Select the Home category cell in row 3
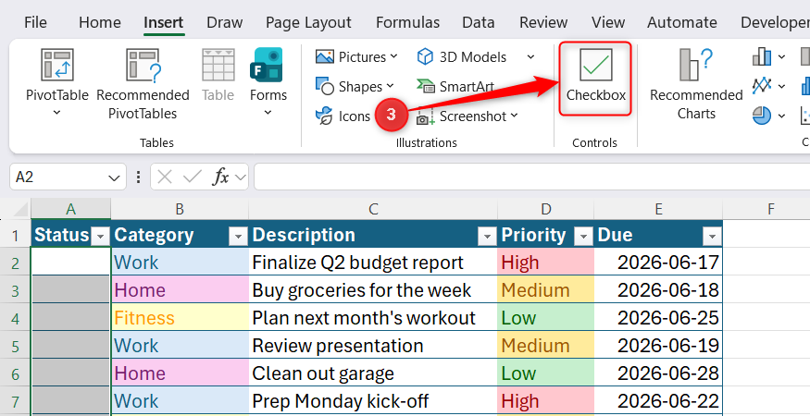810x416 pixels. [x=180, y=290]
